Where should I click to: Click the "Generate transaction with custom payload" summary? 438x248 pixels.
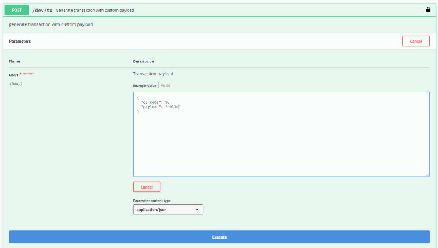[x=95, y=10]
